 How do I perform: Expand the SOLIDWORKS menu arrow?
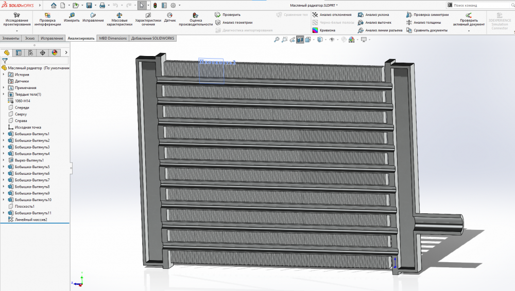coord(40,5)
